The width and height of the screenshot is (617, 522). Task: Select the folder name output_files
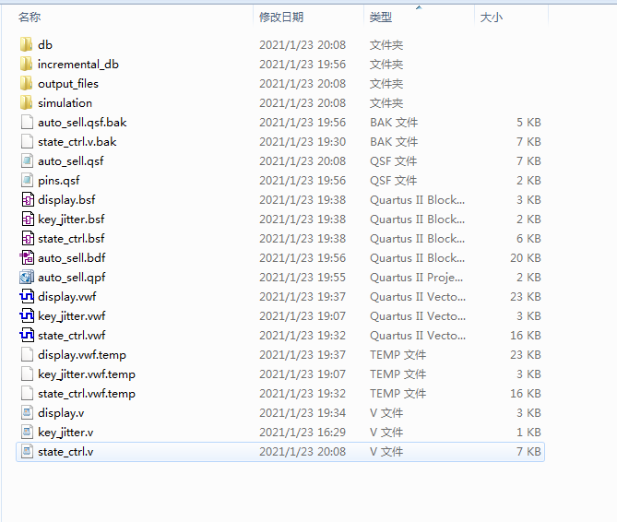68,84
